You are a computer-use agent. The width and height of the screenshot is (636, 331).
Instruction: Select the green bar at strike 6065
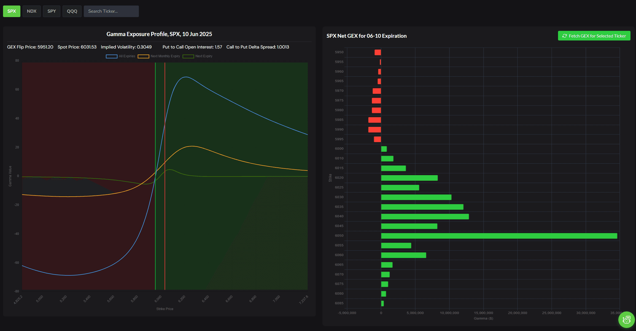tap(387, 265)
